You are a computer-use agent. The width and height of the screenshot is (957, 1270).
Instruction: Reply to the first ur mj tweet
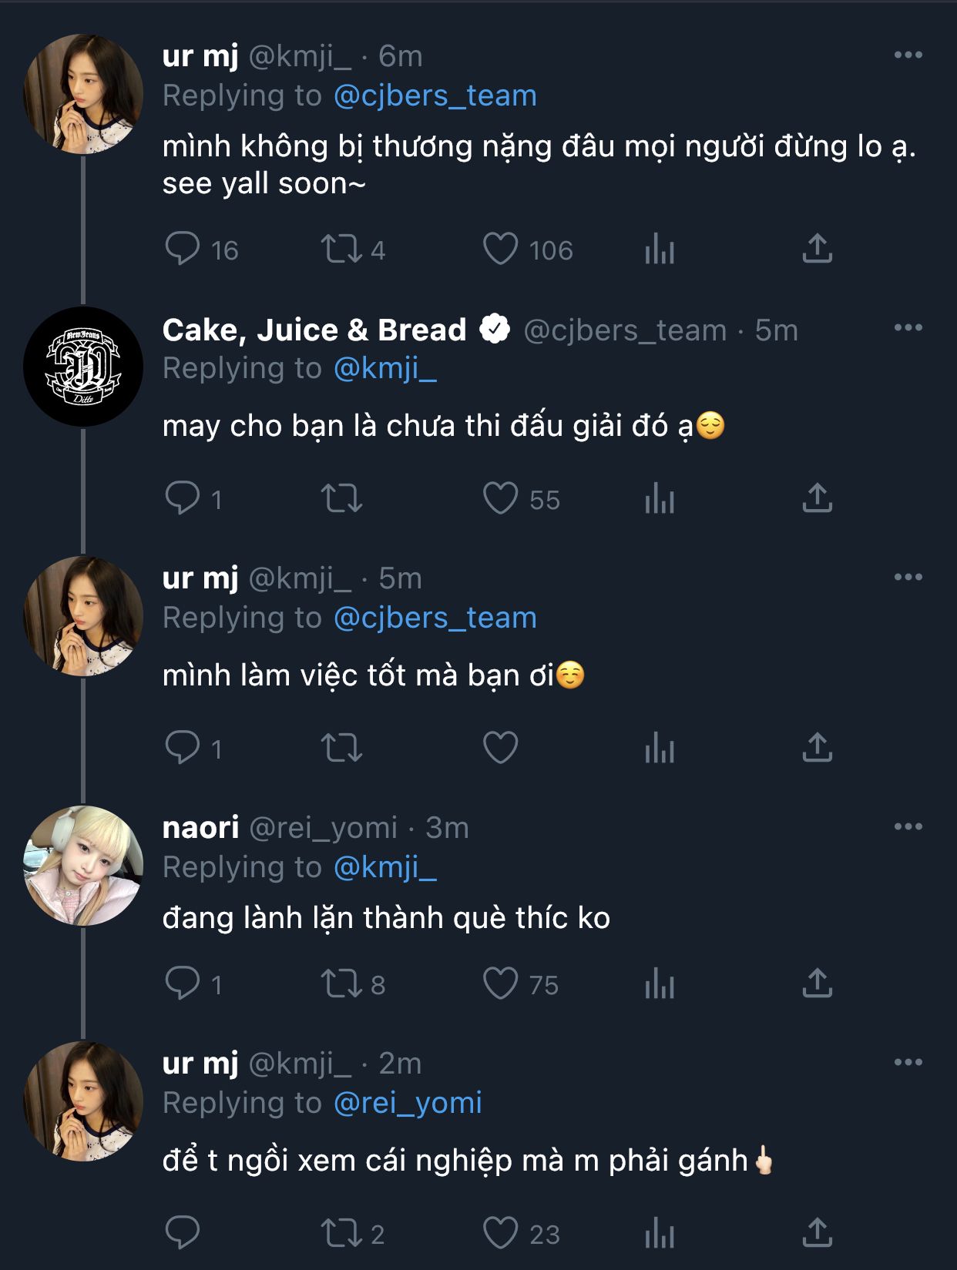coord(183,249)
